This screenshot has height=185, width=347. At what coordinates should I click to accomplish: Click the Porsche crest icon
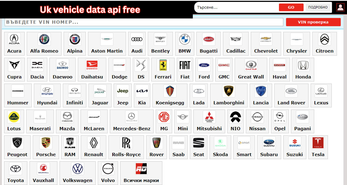[x=46, y=143]
